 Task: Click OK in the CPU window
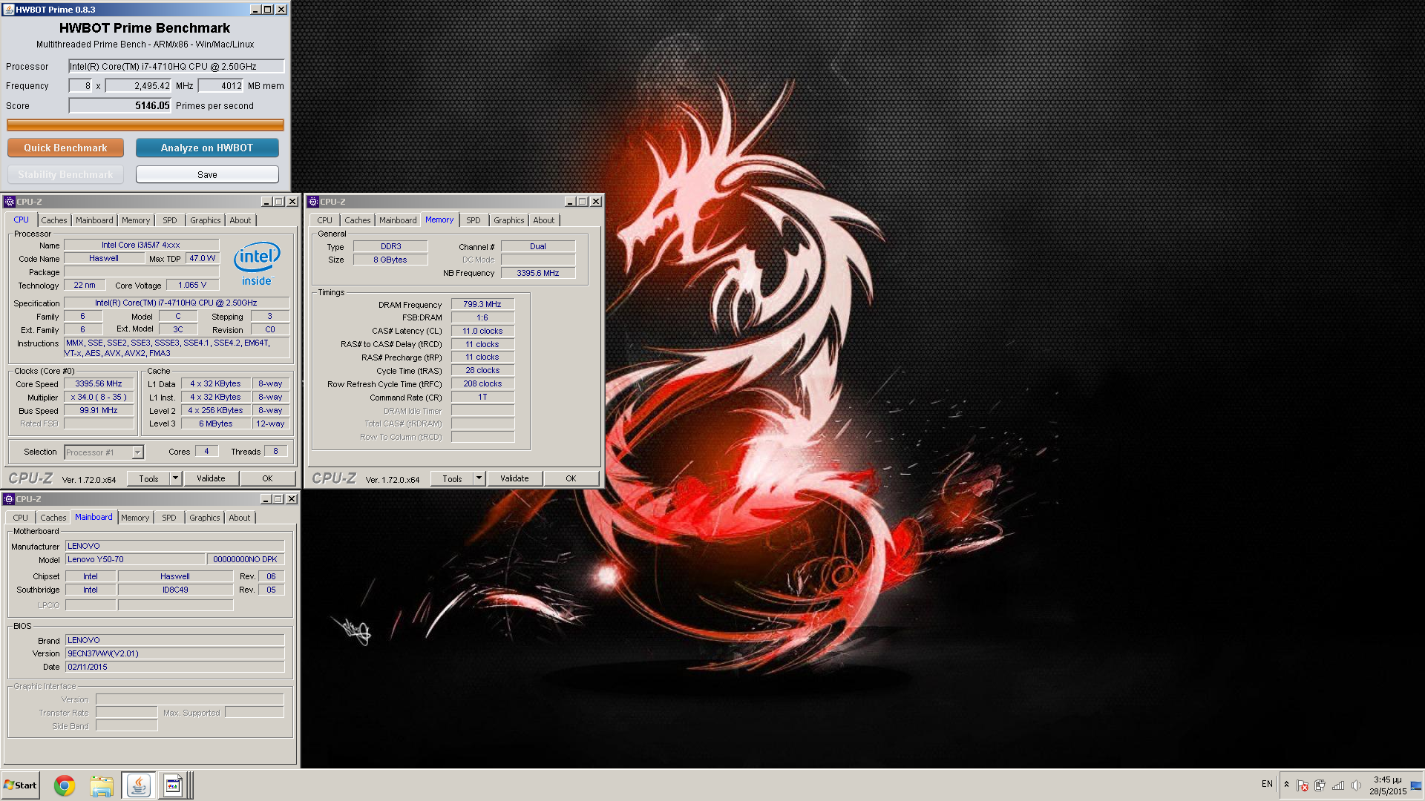(x=267, y=478)
